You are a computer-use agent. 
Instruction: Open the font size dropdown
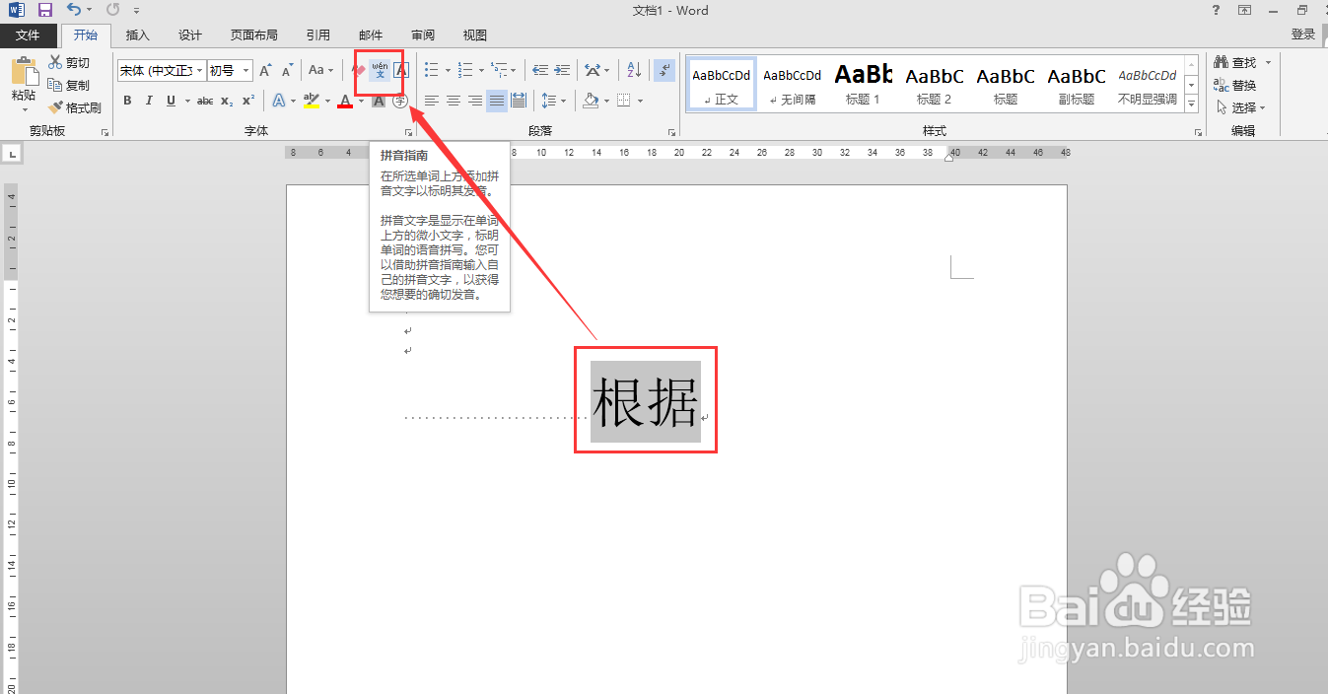pos(245,70)
